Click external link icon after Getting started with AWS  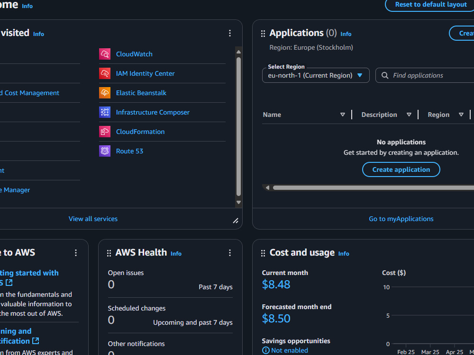click(9, 283)
